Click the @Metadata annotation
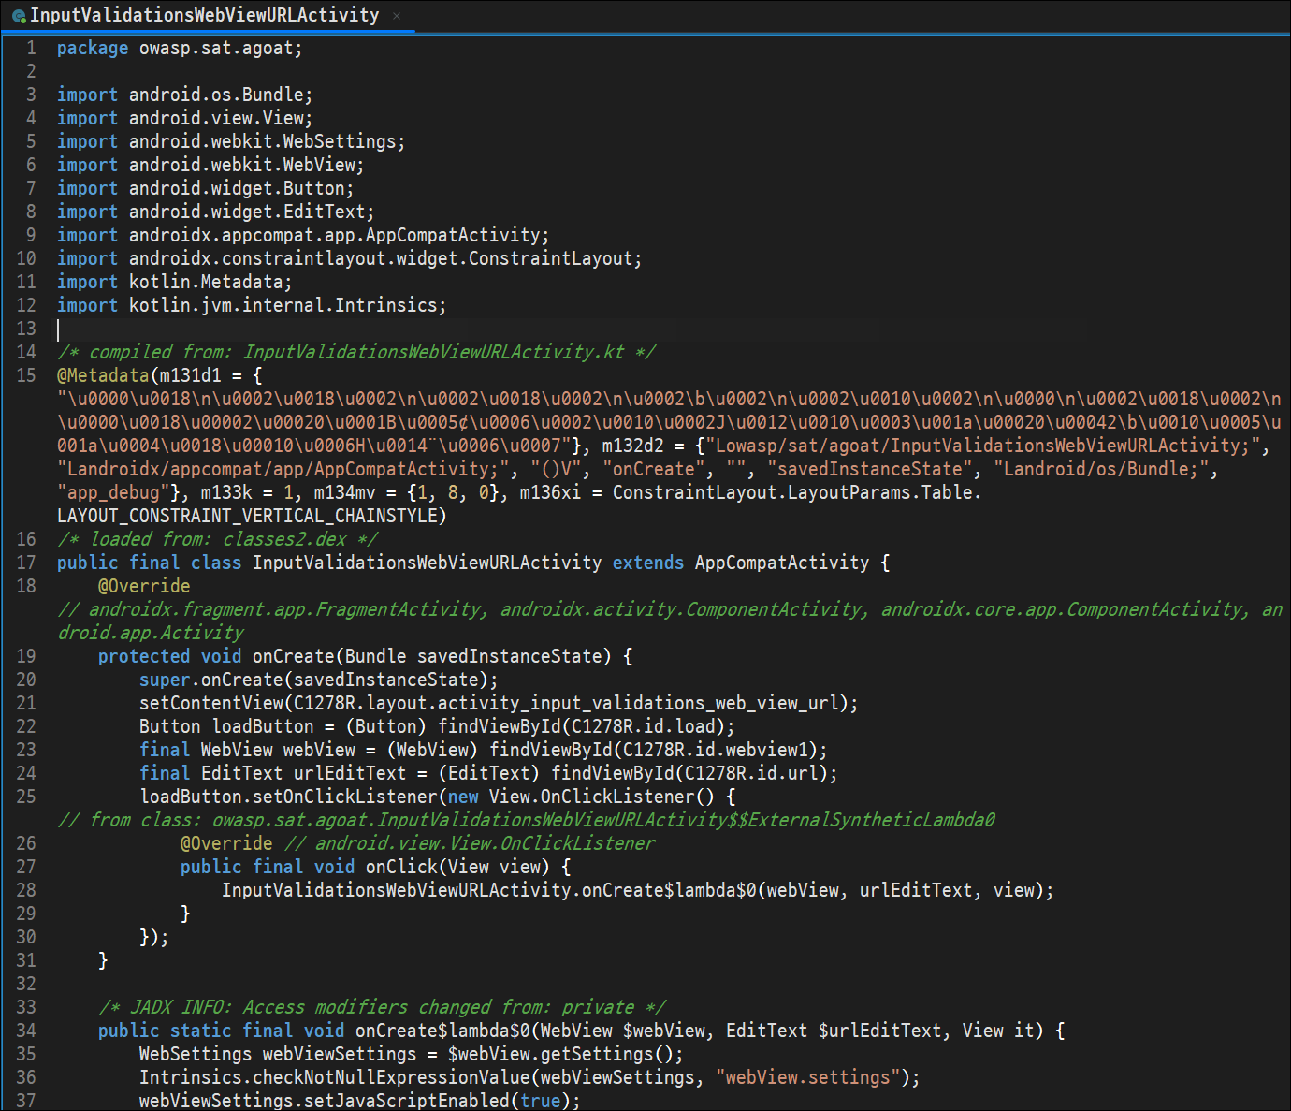1291x1111 pixels. [103, 375]
